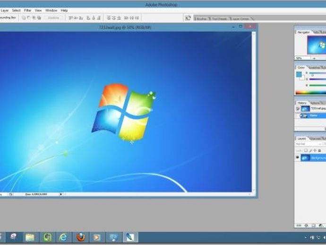Click the align bottom edges icon

pyautogui.click(x=81, y=18)
